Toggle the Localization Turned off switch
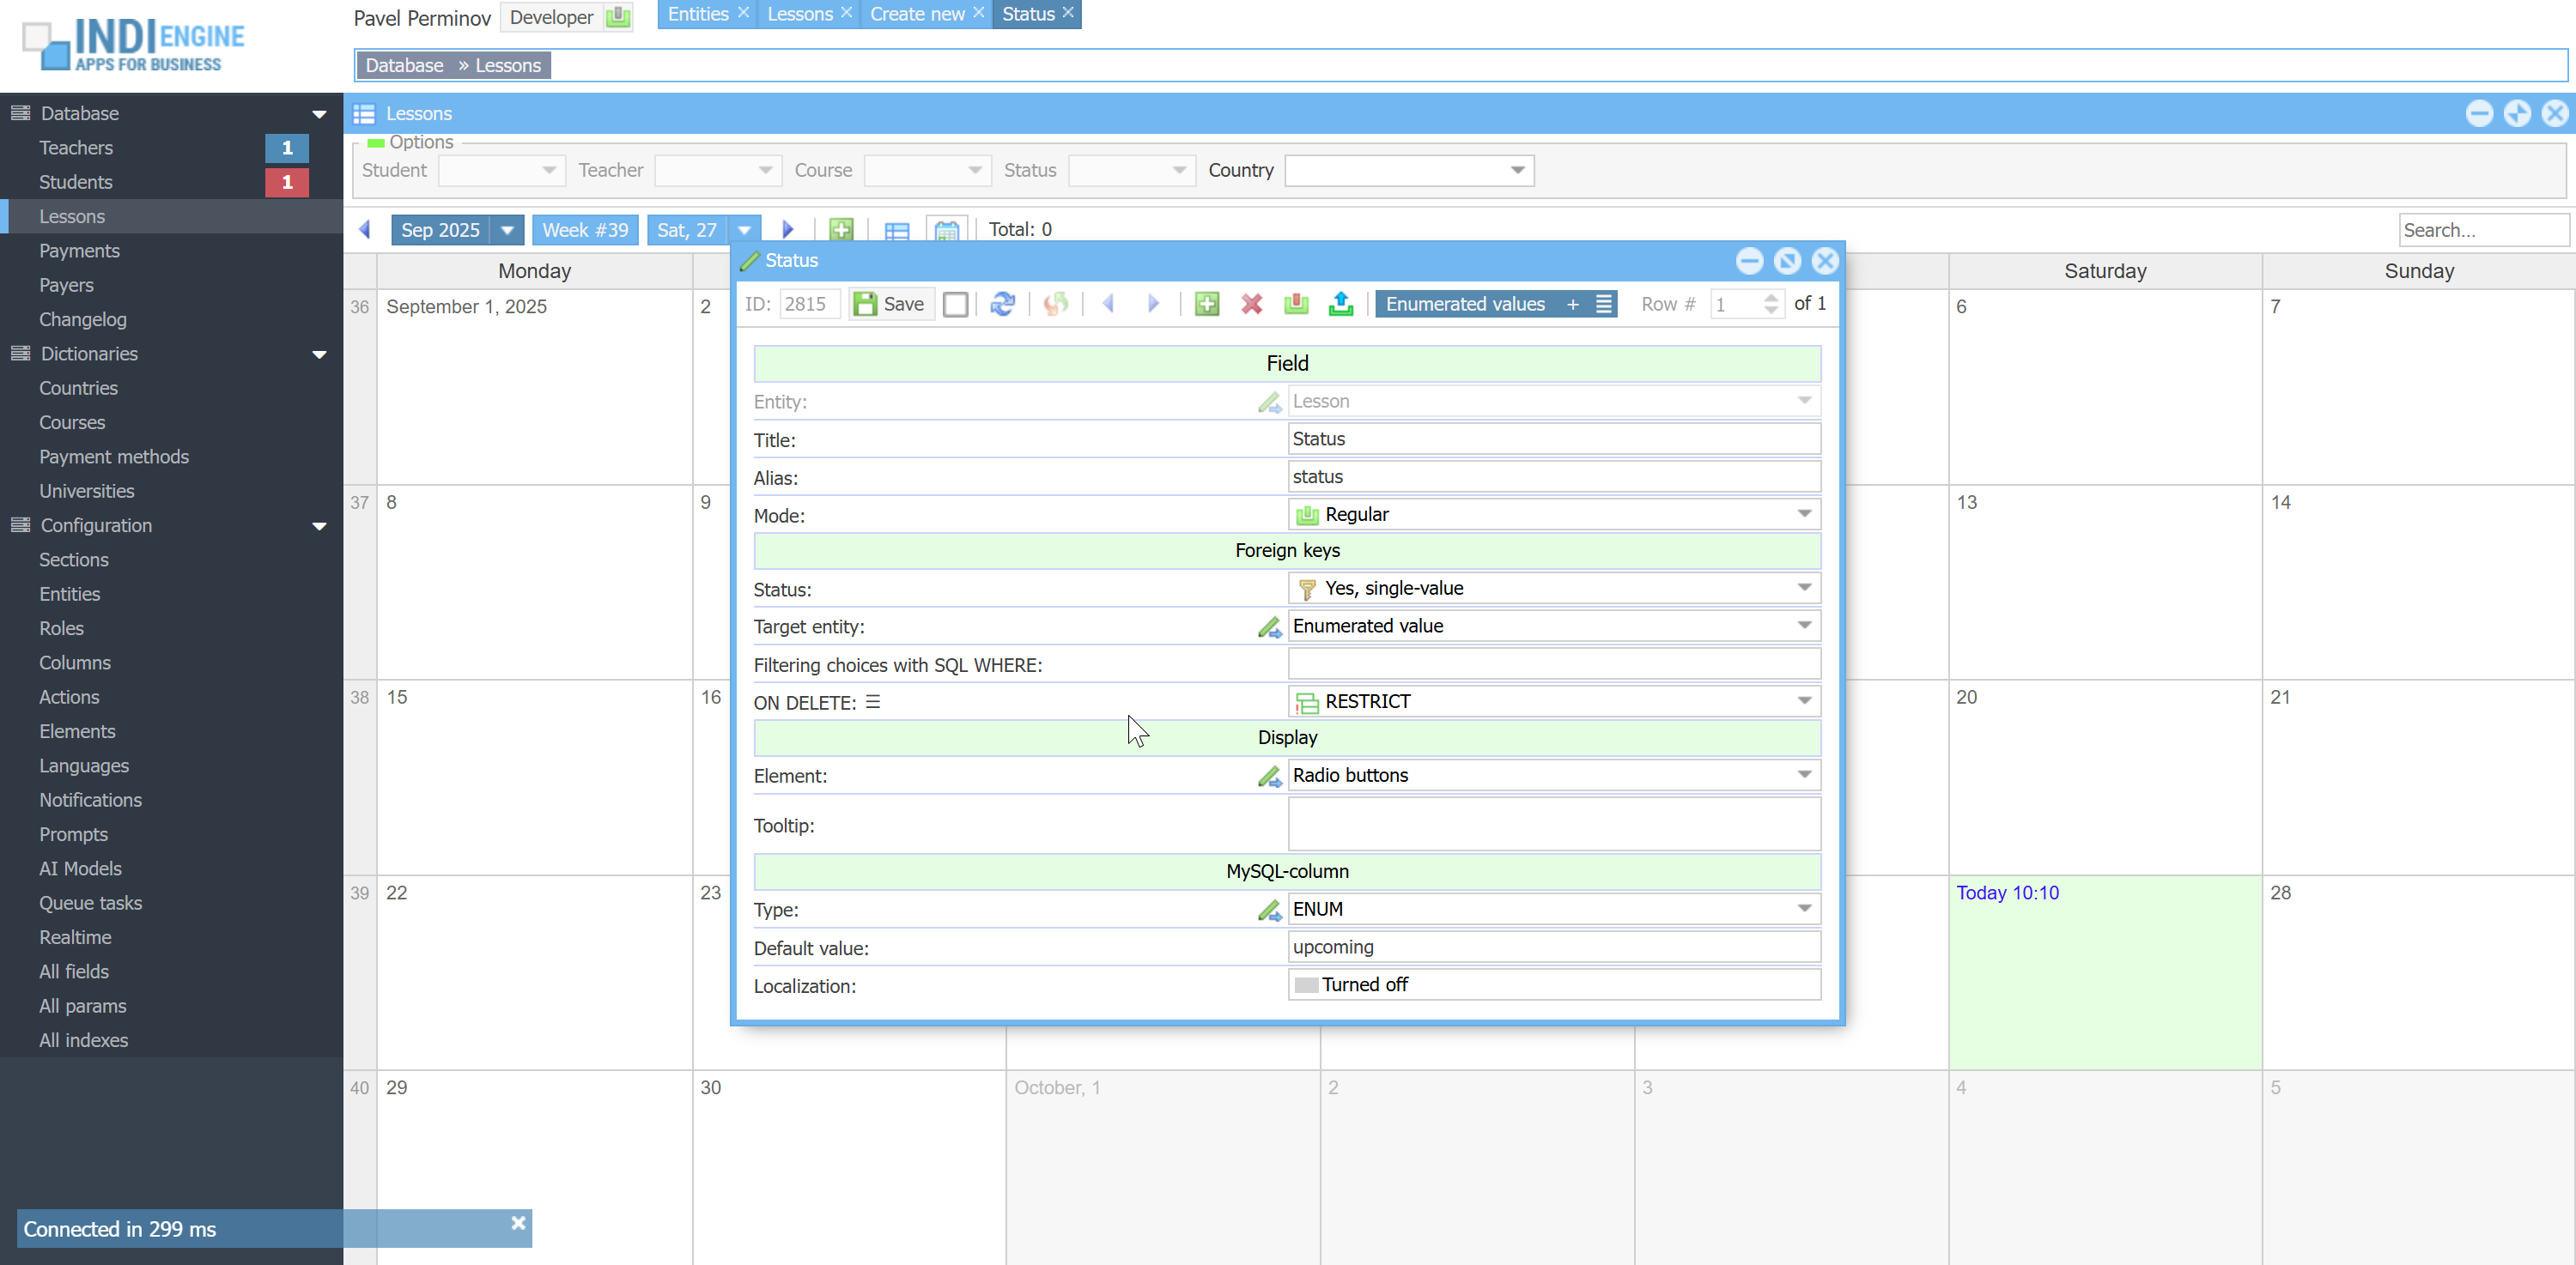 pos(1306,985)
